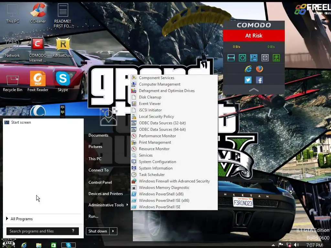Click the Facebook icon in COMODO widget
Screen dimensions: 331x248
tap(260, 80)
